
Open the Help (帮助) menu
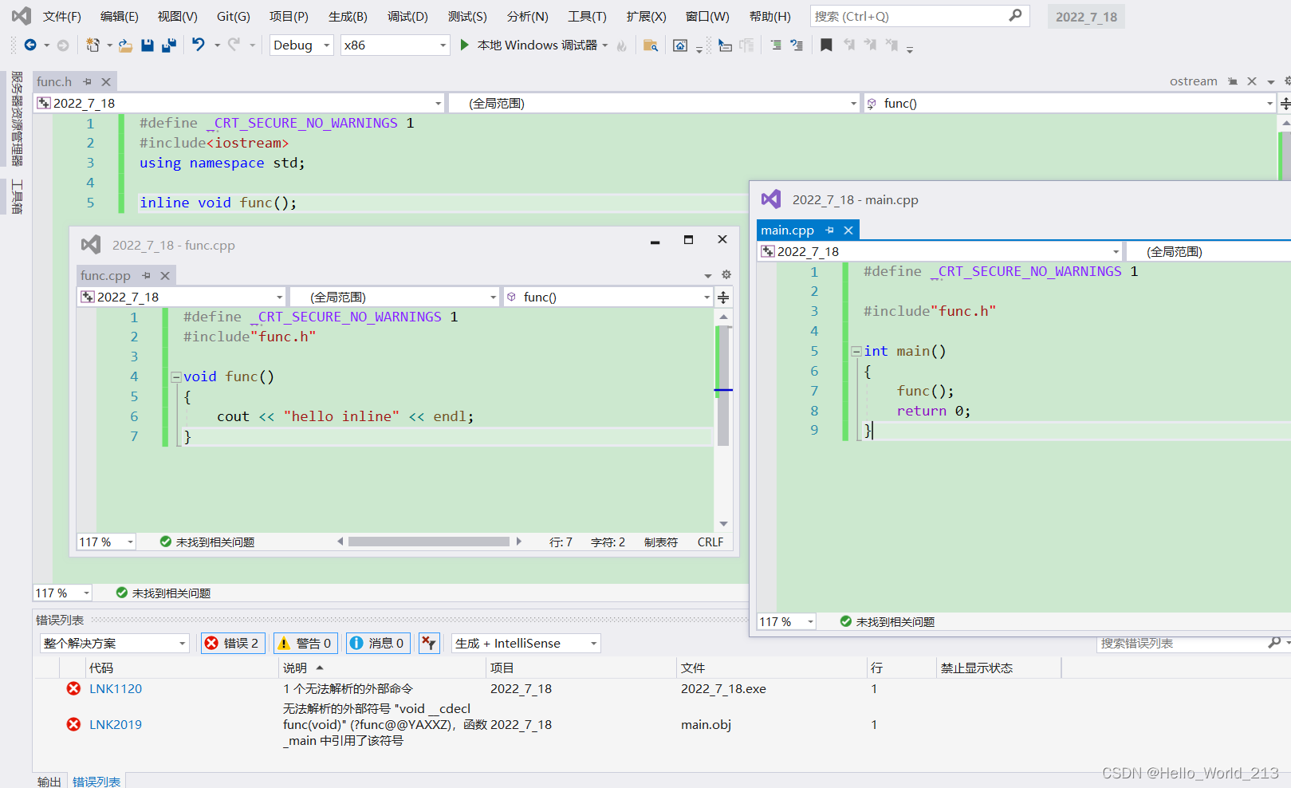pyautogui.click(x=770, y=16)
